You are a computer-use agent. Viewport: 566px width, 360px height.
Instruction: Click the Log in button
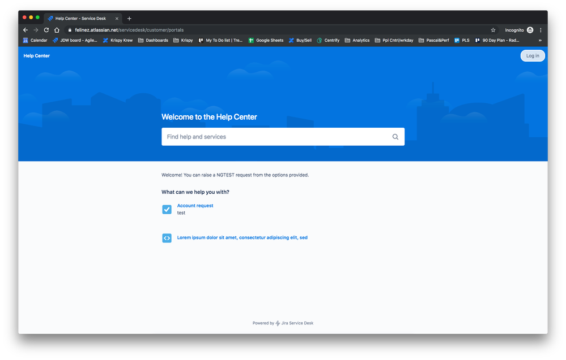[x=532, y=55]
